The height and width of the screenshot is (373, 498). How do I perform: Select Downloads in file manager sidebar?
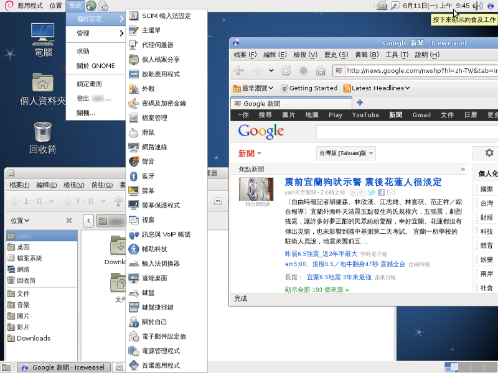click(42, 338)
